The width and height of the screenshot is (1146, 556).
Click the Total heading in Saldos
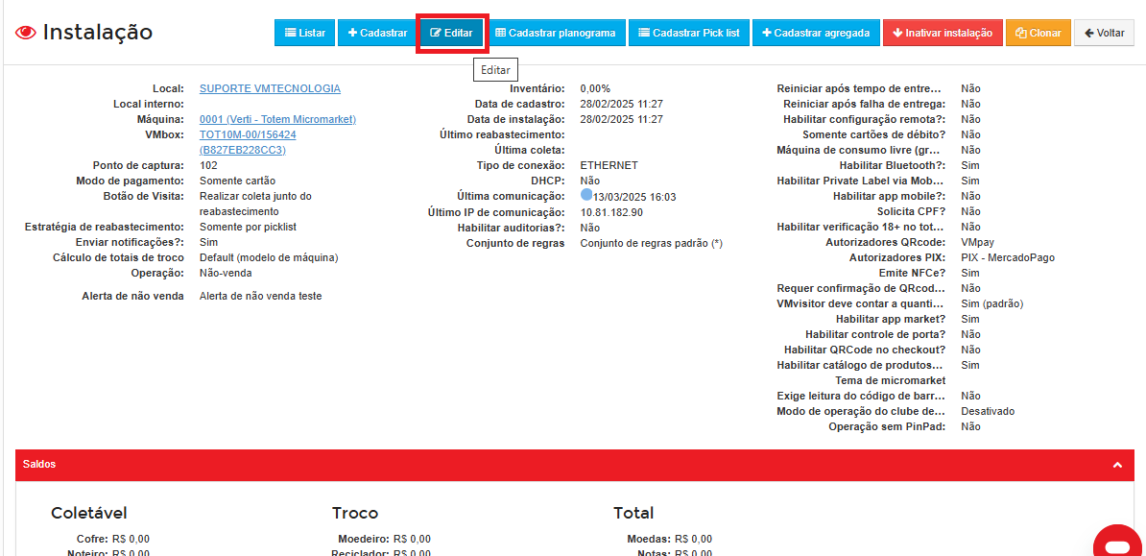633,513
